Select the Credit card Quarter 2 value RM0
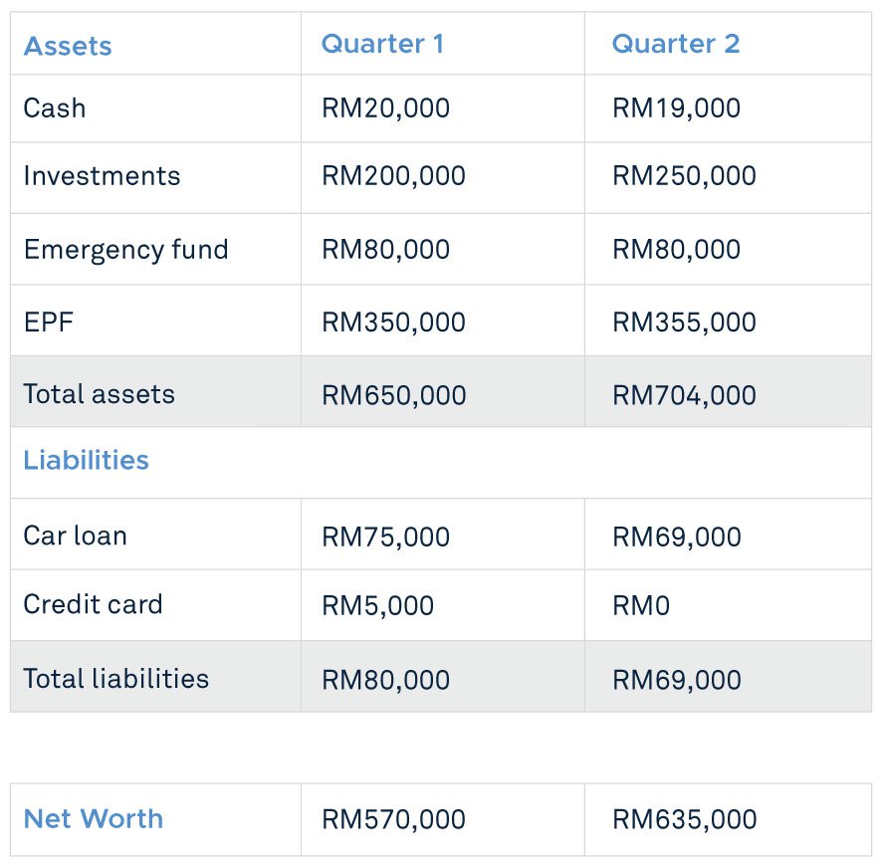The height and width of the screenshot is (864, 881). [640, 606]
